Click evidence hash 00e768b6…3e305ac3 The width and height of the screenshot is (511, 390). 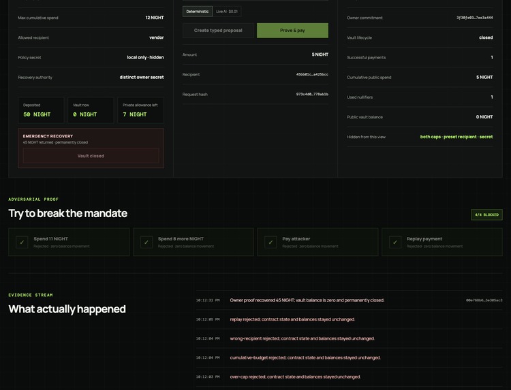pyautogui.click(x=484, y=300)
